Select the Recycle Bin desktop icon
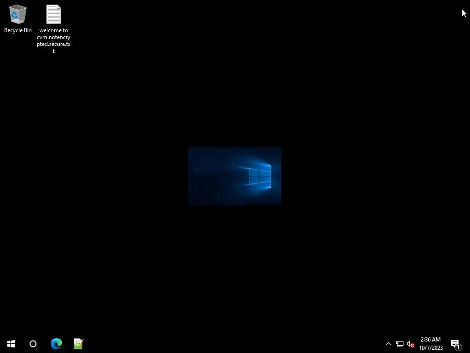Screen dimensions: 470x353 click(x=18, y=19)
